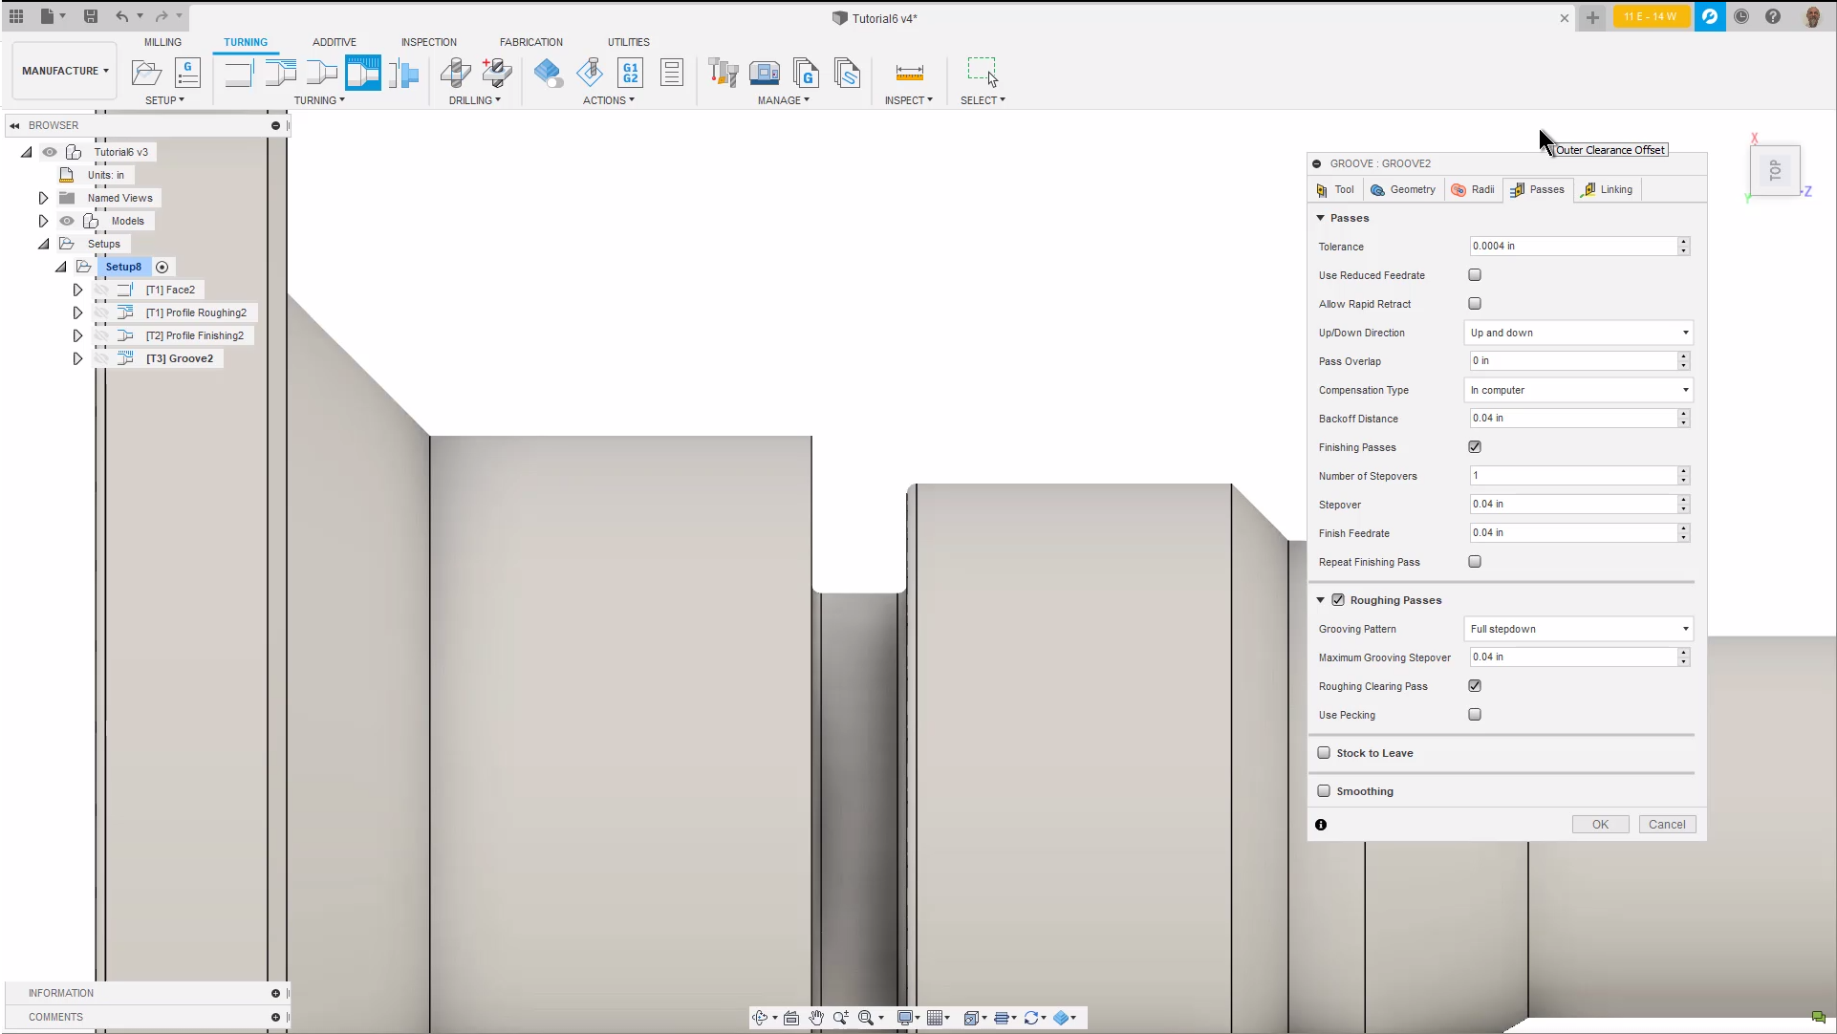1837x1034 pixels.
Task: Click the Post Process G1 G2 icon
Action: [x=631, y=73]
